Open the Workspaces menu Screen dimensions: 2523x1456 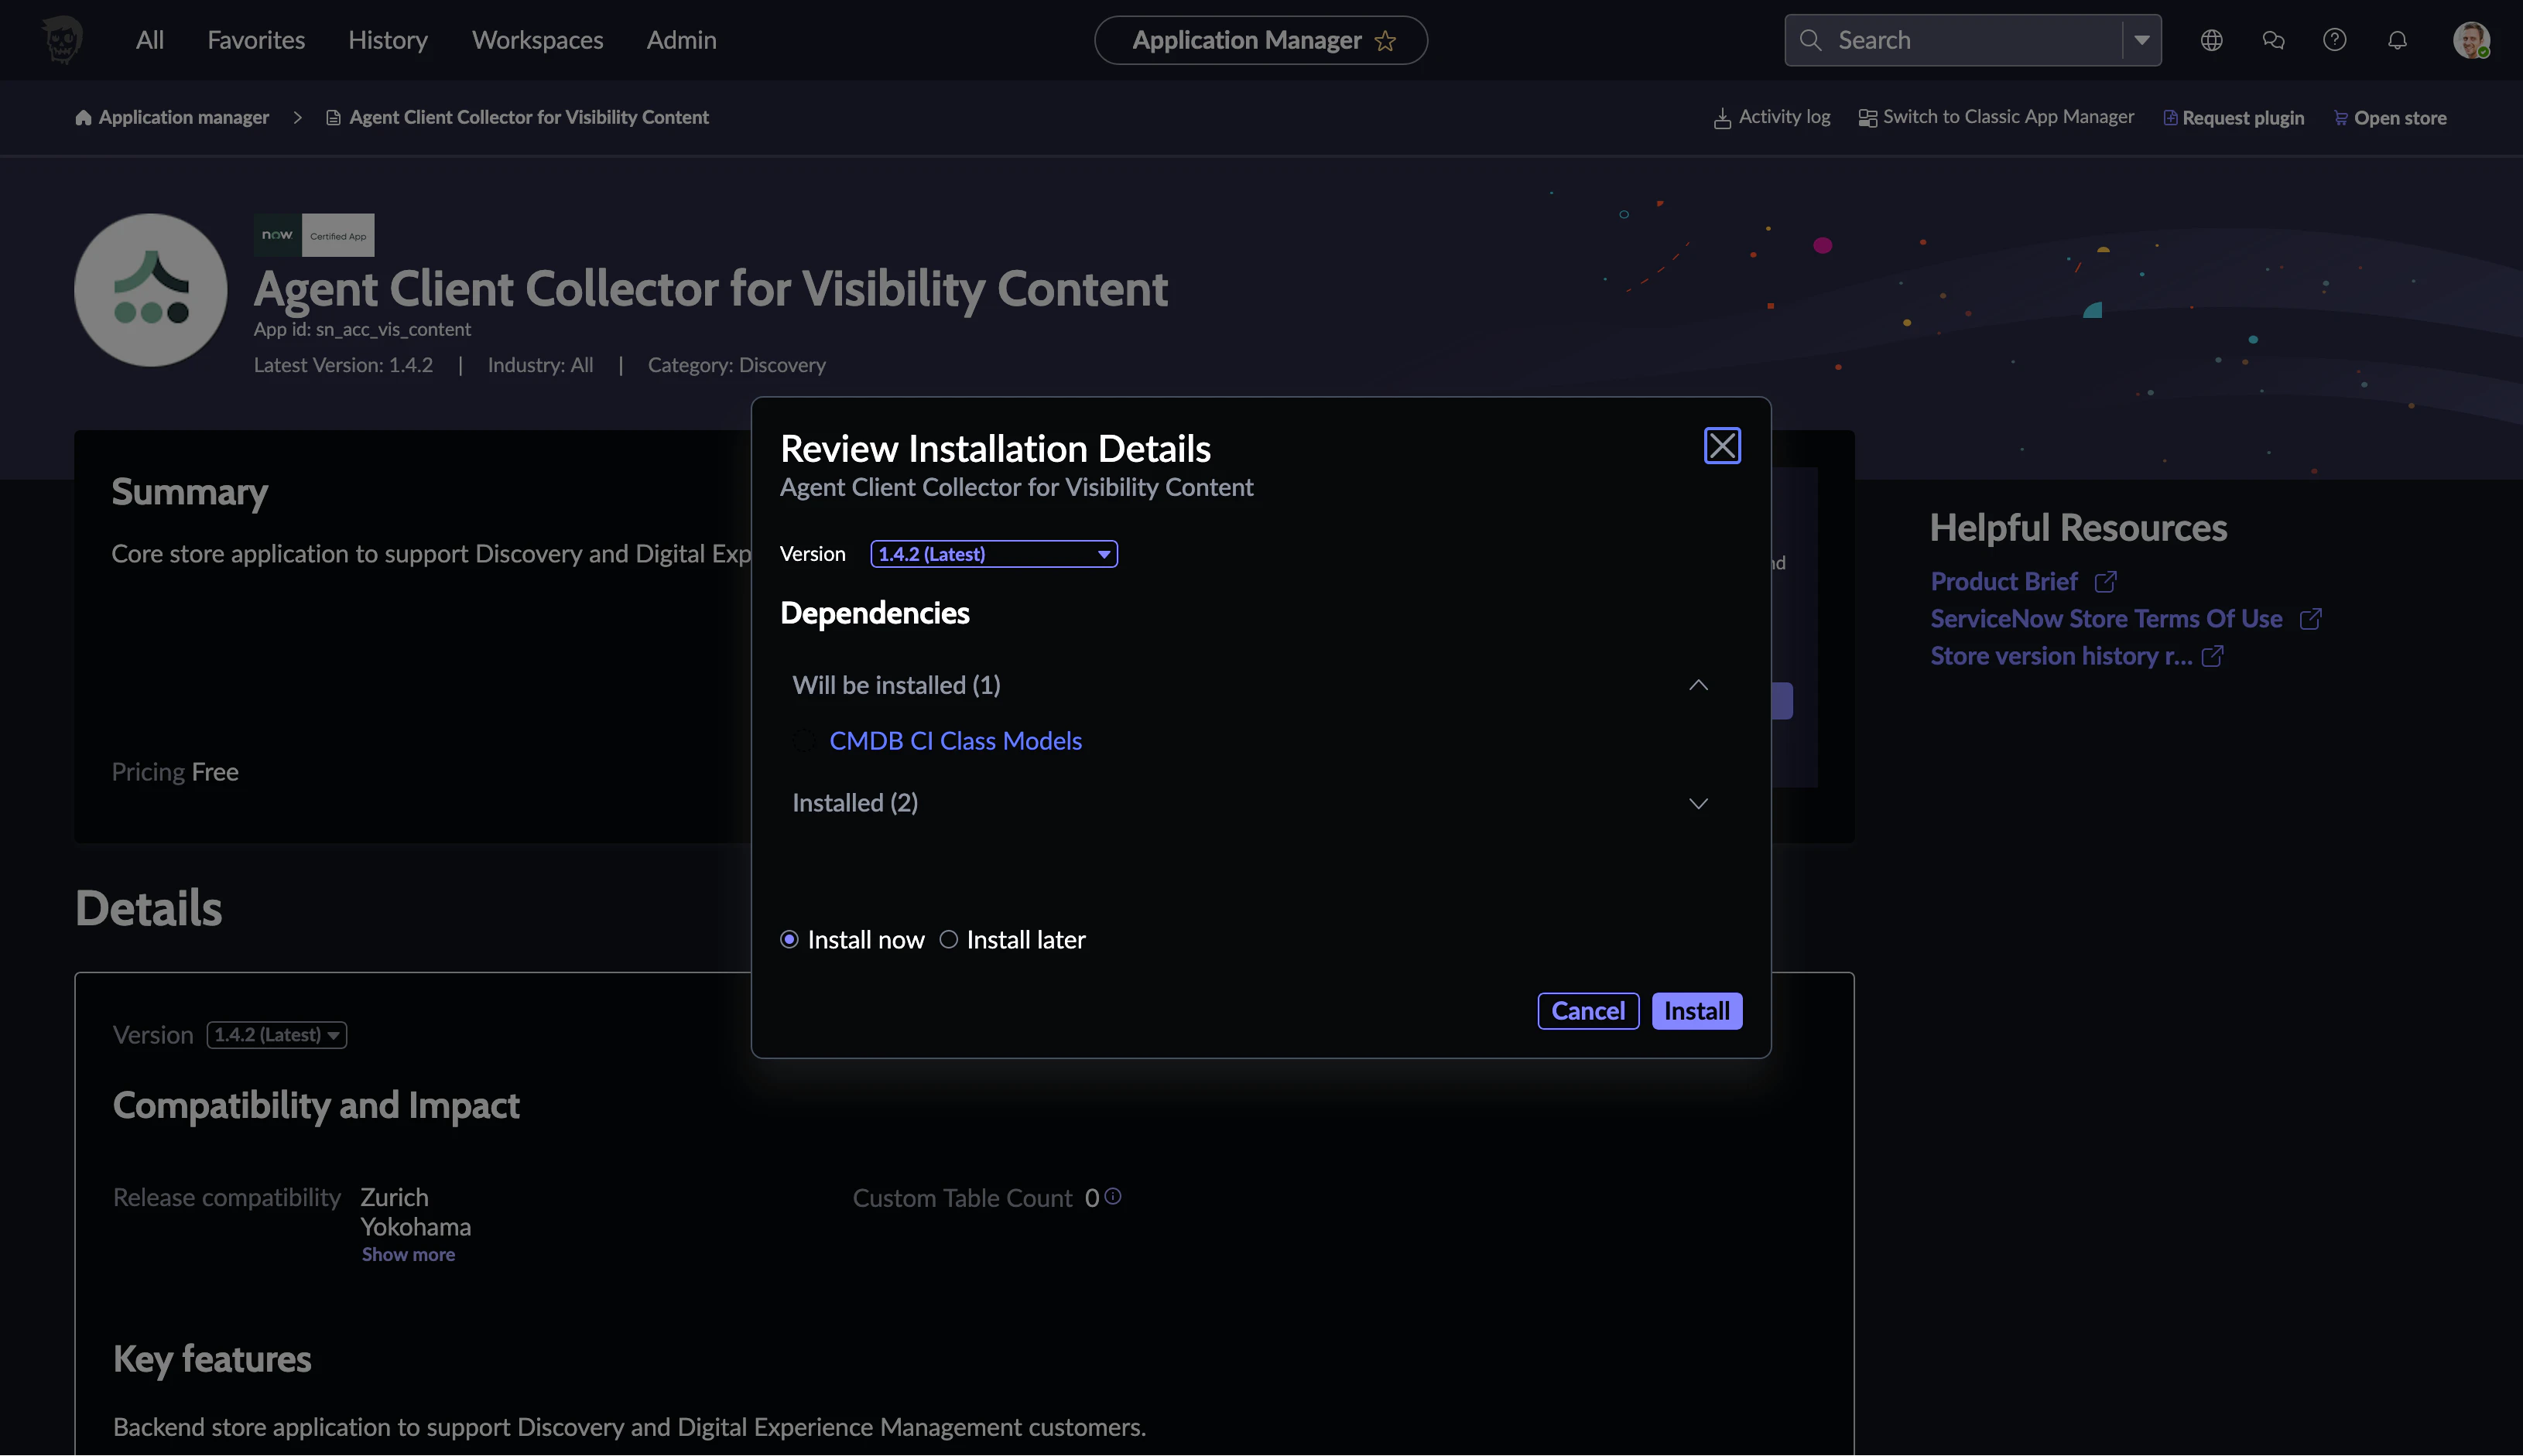pos(538,40)
